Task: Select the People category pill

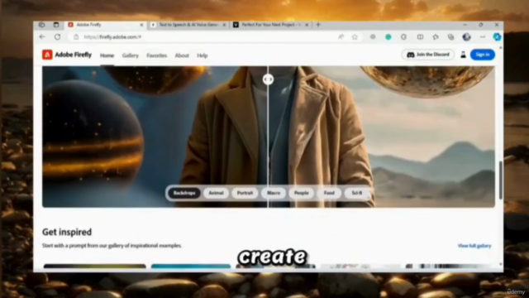Action: point(301,193)
